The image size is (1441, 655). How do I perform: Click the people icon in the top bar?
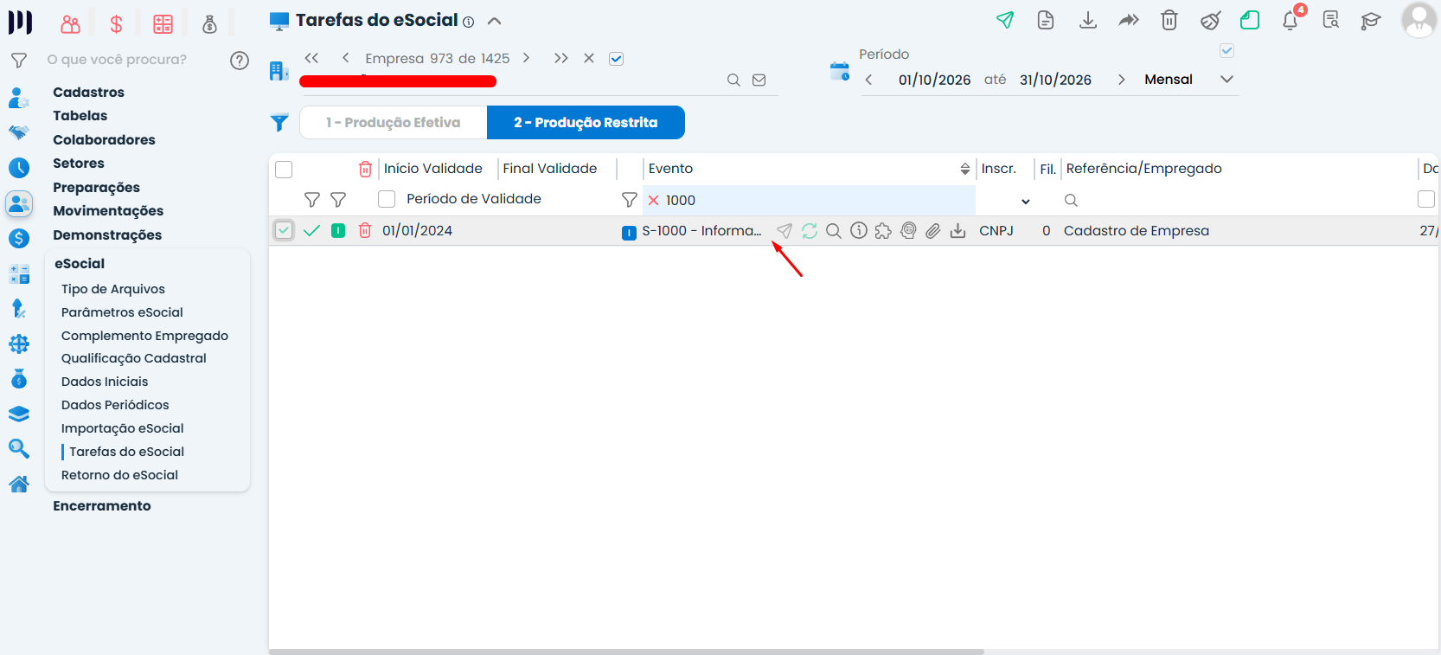[x=71, y=24]
